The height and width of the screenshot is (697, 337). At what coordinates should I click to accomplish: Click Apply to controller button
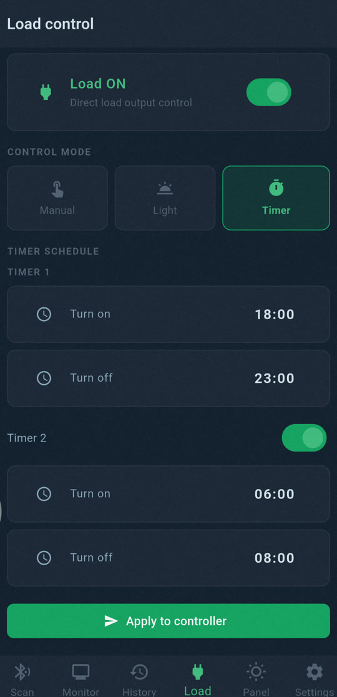tap(168, 621)
